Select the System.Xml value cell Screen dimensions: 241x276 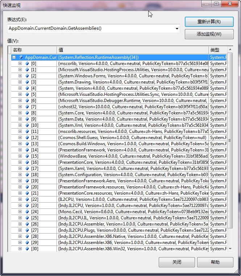133,125
